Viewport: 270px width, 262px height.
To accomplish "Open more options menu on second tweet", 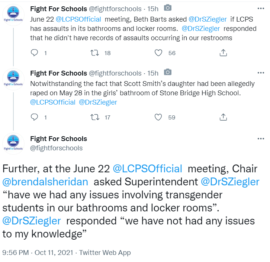I will pos(261,73).
